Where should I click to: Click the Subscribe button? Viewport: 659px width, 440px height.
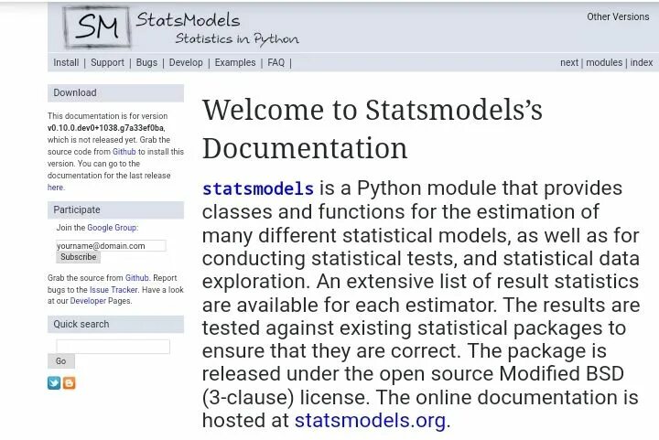point(78,257)
